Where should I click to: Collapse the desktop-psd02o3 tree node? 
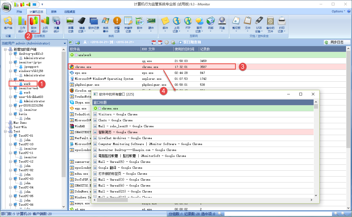tap(11, 54)
